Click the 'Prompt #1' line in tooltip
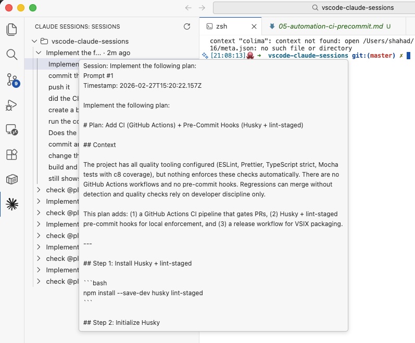Image resolution: width=415 pixels, height=343 pixels. point(98,75)
